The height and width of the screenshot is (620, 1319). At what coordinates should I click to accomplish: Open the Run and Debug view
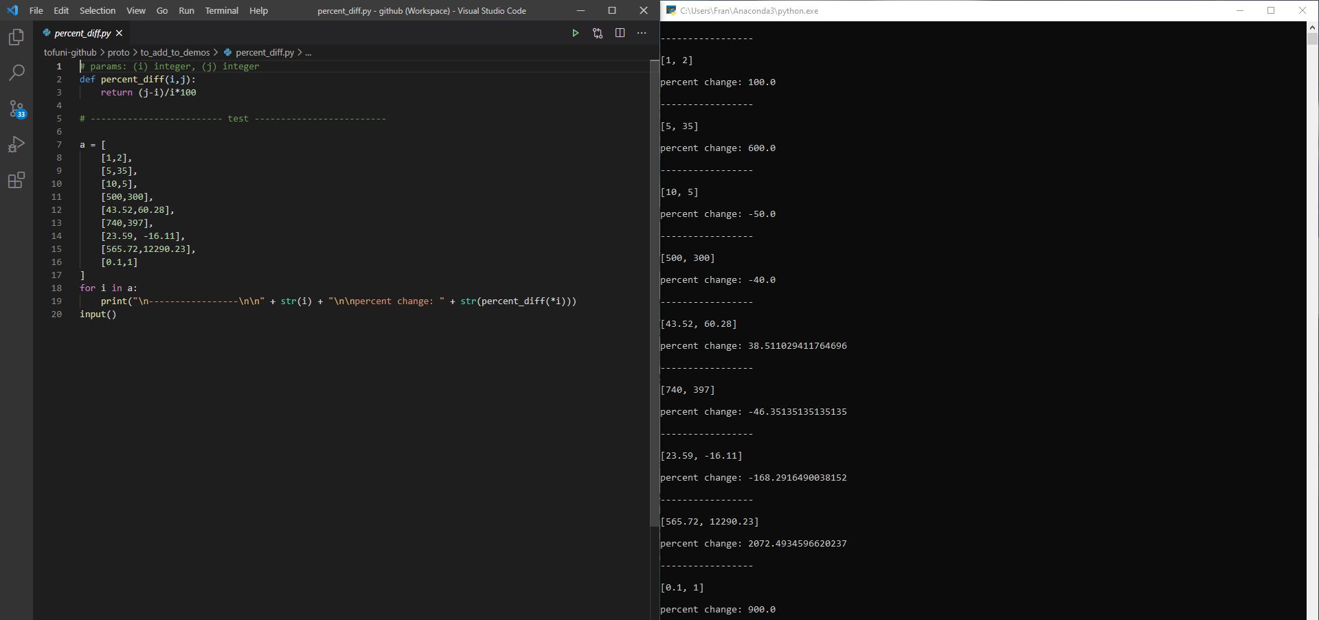[x=16, y=144]
